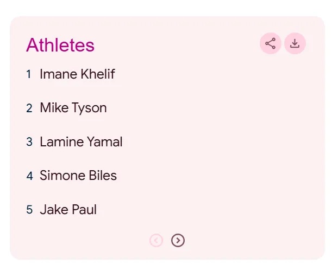Click rank number 5
The width and height of the screenshot is (332, 271).
point(29,210)
